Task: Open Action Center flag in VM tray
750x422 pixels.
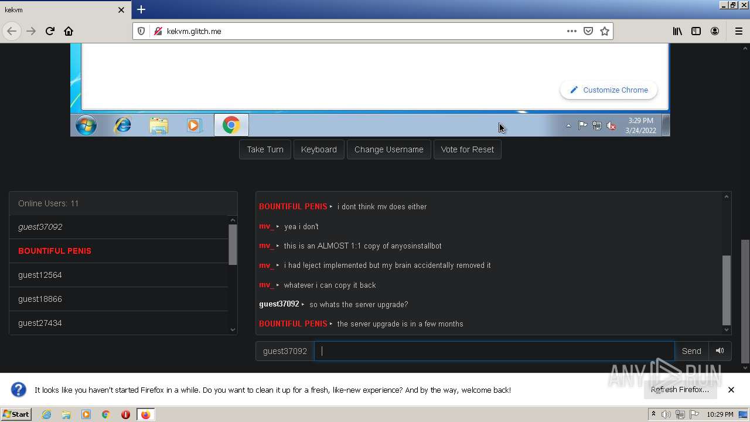Action: [582, 125]
